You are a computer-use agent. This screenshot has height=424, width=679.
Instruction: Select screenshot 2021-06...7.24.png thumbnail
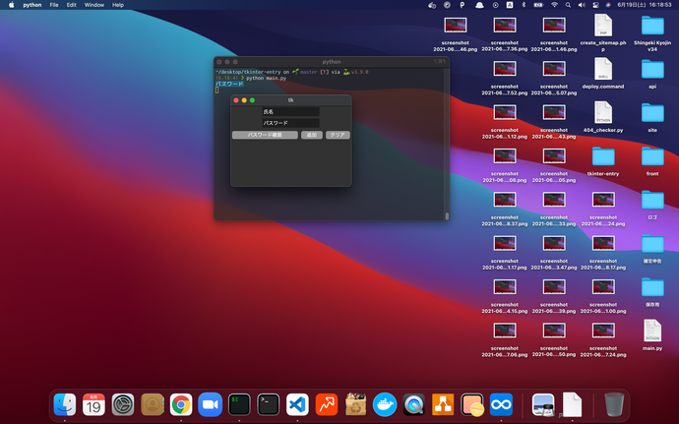tap(603, 331)
